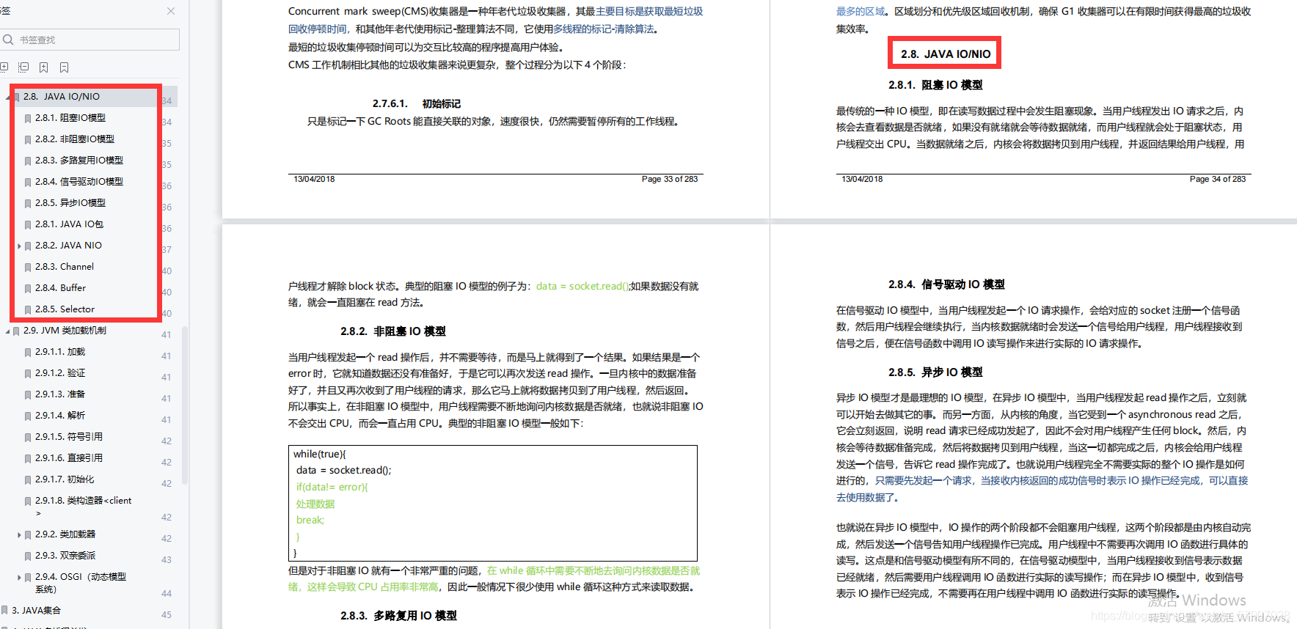Open bookmark 2.9.1.4. 解析
Image resolution: width=1297 pixels, height=629 pixels.
[x=60, y=415]
